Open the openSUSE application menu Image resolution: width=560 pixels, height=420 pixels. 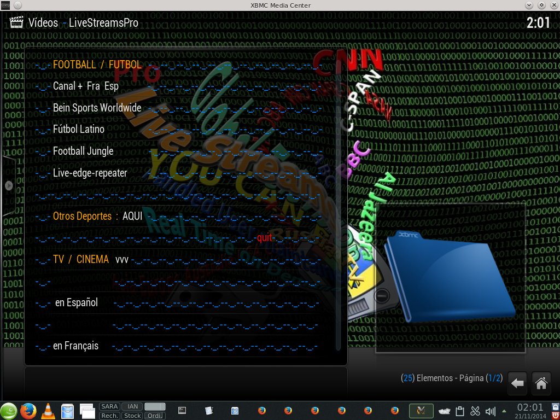(x=9, y=411)
